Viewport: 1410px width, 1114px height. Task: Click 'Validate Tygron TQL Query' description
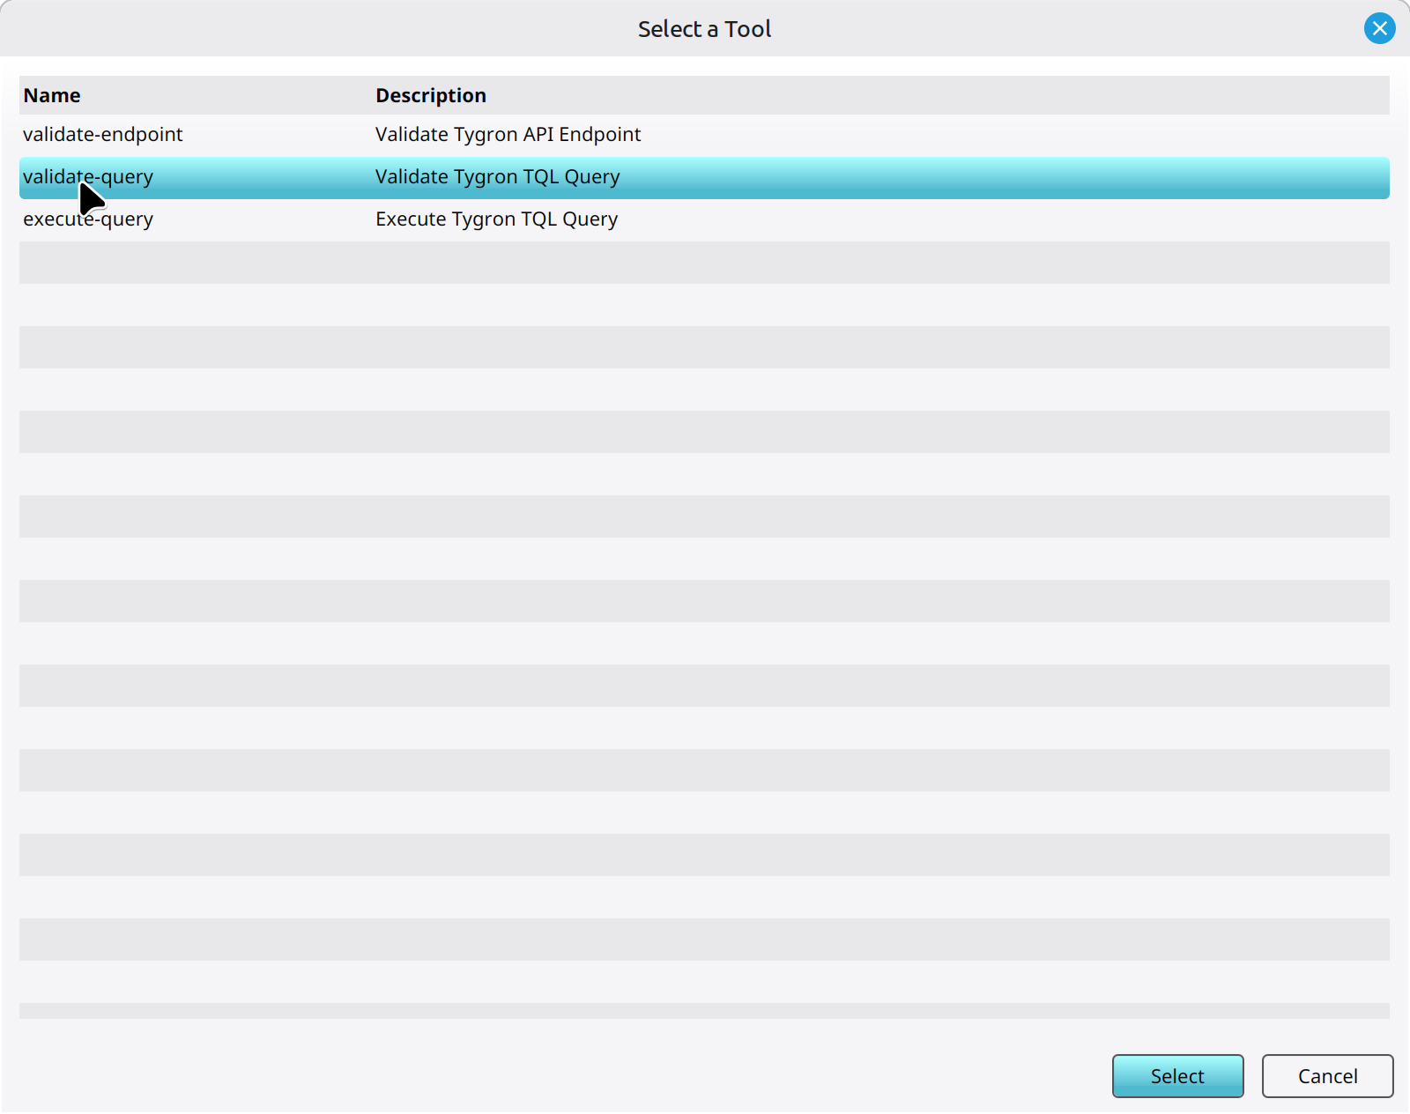tap(497, 177)
